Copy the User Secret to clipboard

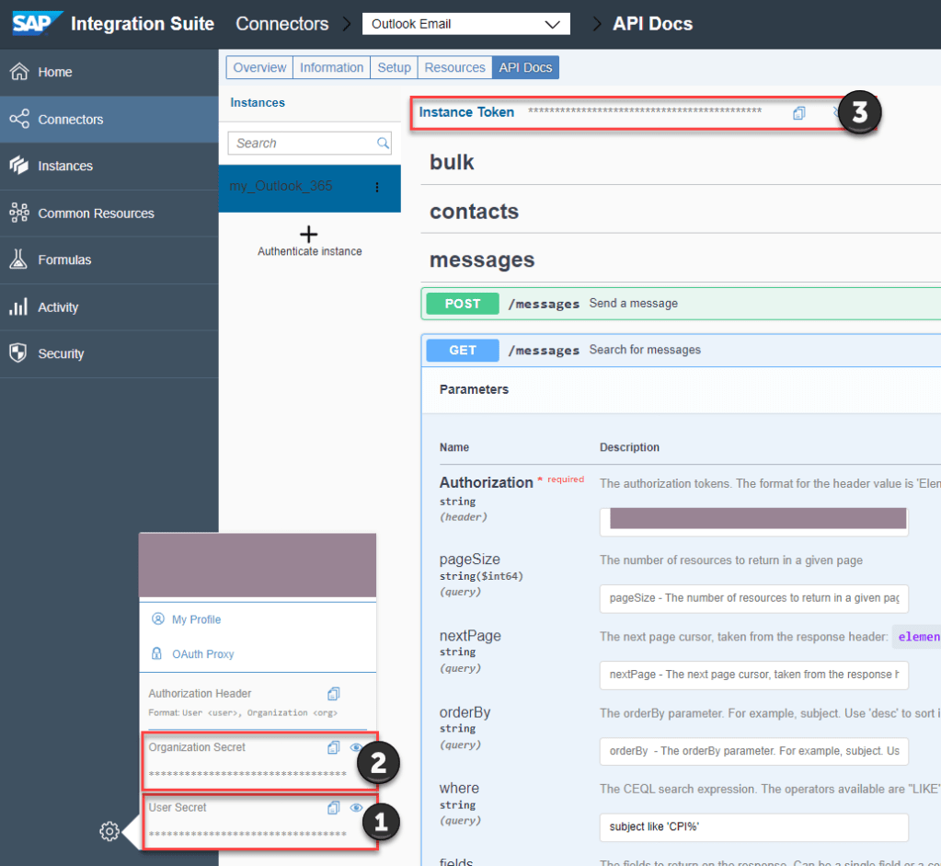click(x=334, y=808)
